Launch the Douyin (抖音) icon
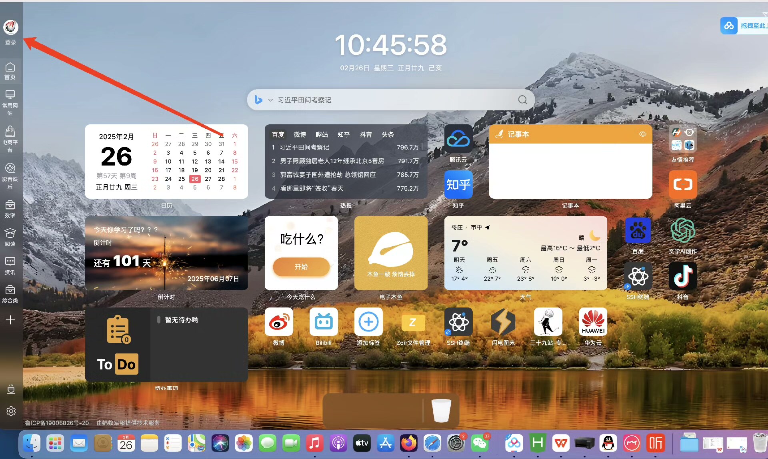Viewport: 768px width, 459px height. [x=682, y=276]
